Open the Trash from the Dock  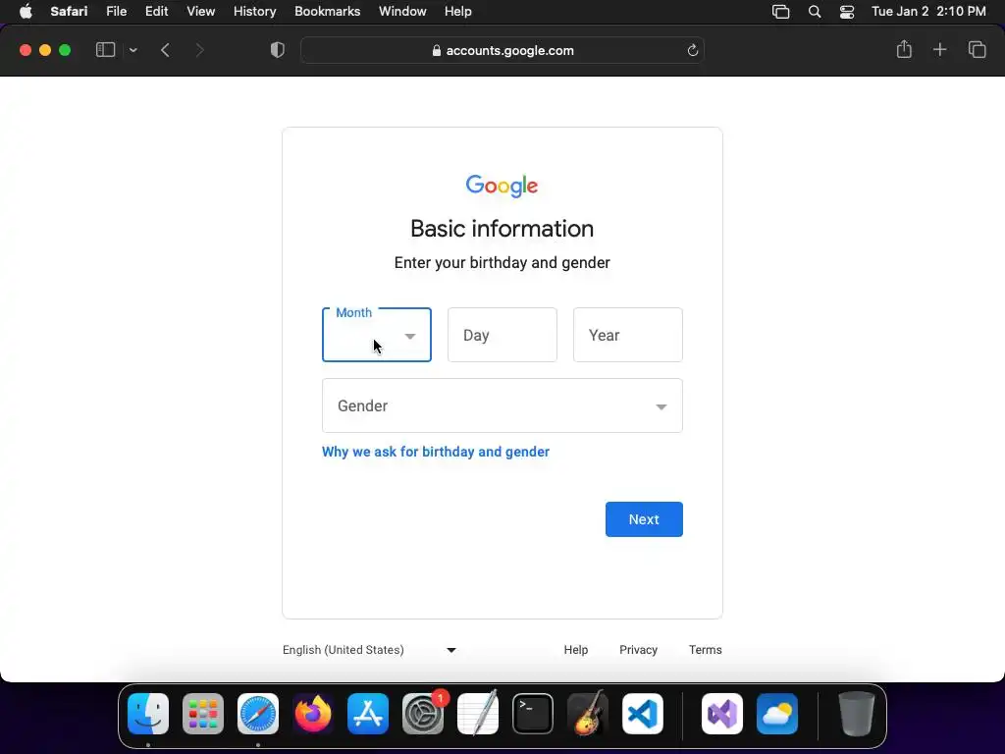[856, 714]
